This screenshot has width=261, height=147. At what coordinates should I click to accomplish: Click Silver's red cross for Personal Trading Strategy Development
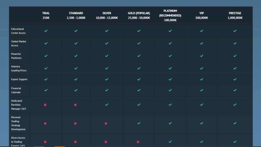click(x=106, y=124)
